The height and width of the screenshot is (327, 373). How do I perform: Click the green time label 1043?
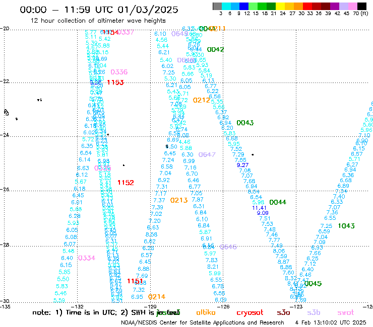[346, 226]
